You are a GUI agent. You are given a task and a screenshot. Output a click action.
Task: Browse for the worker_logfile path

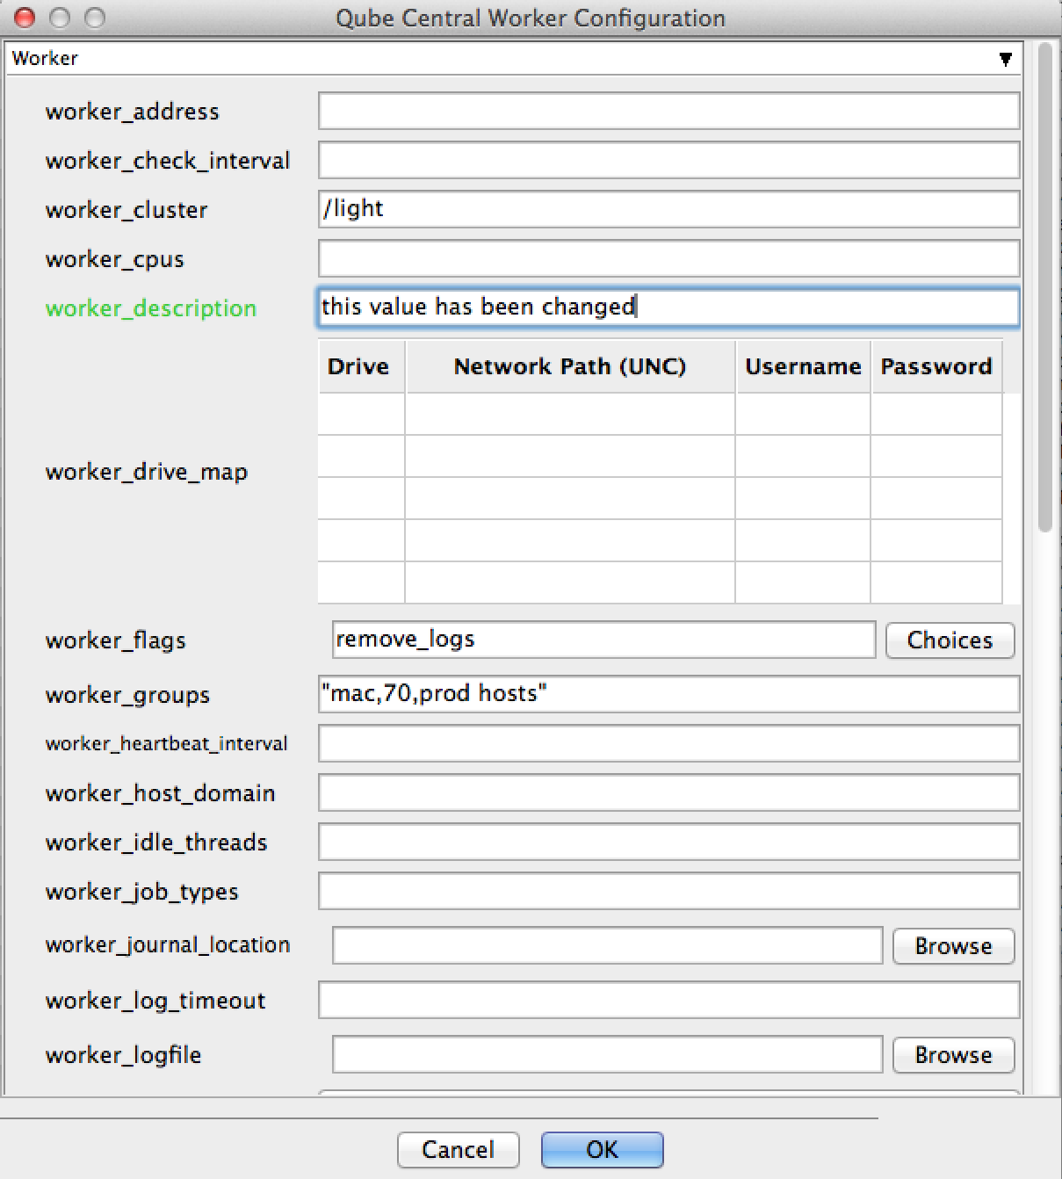pos(953,1055)
